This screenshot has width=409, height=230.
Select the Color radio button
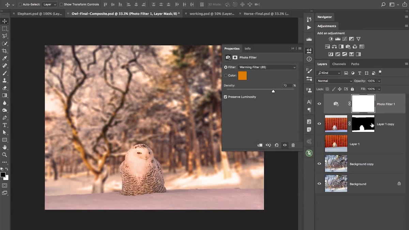[226, 76]
